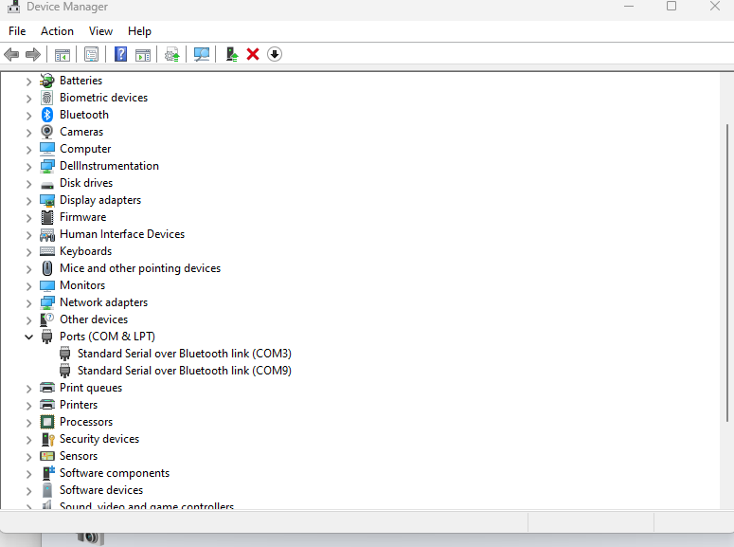Select Standard Serial over Bluetooth link (COM9)
This screenshot has width=734, height=547.
point(185,371)
